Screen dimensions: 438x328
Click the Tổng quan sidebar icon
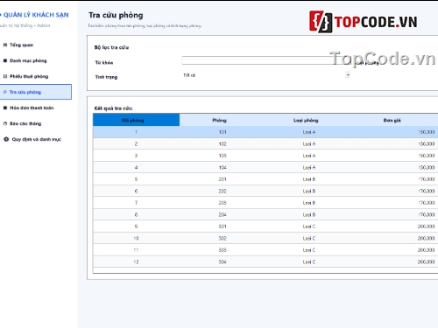pos(5,45)
